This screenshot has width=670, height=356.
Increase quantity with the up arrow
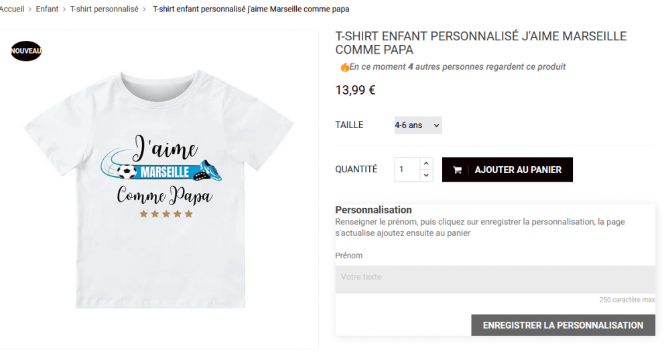(x=426, y=164)
